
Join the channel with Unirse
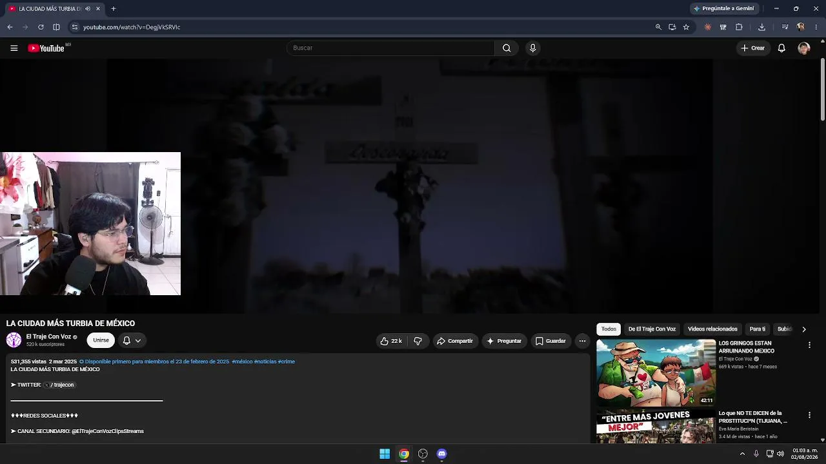click(x=101, y=340)
